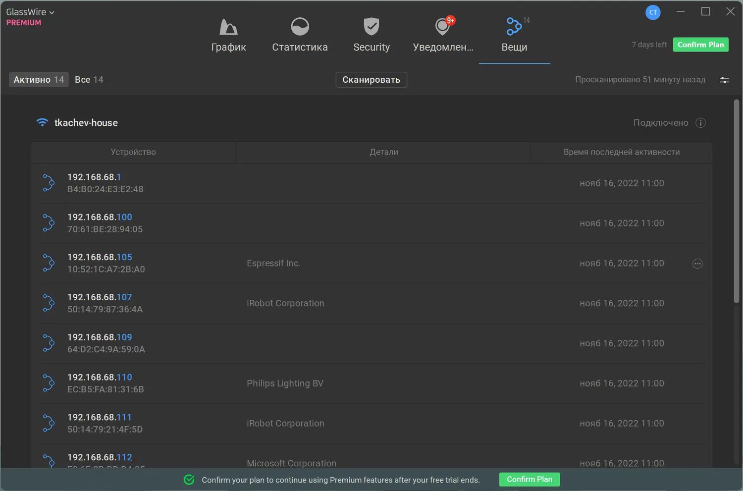This screenshot has height=491, width=743.
Task: Click MAC address 50:14:79:21:4F:5D
Action: coord(105,430)
